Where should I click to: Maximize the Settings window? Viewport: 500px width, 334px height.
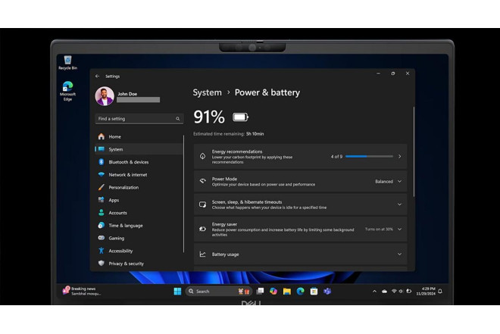[393, 73]
